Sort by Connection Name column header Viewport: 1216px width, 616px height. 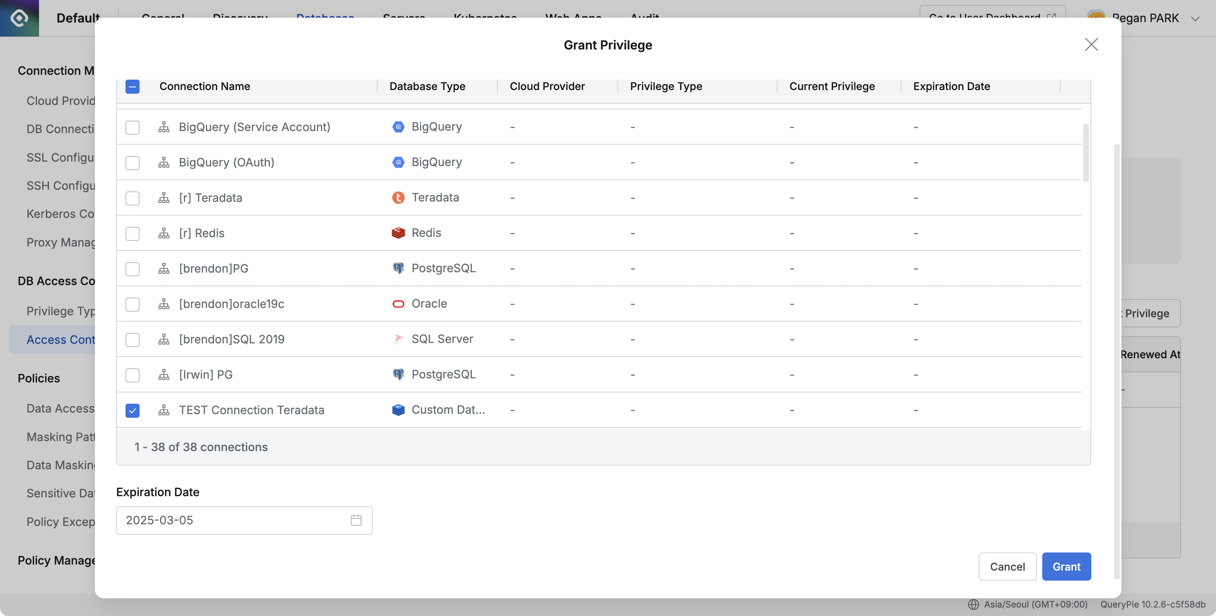205,86
